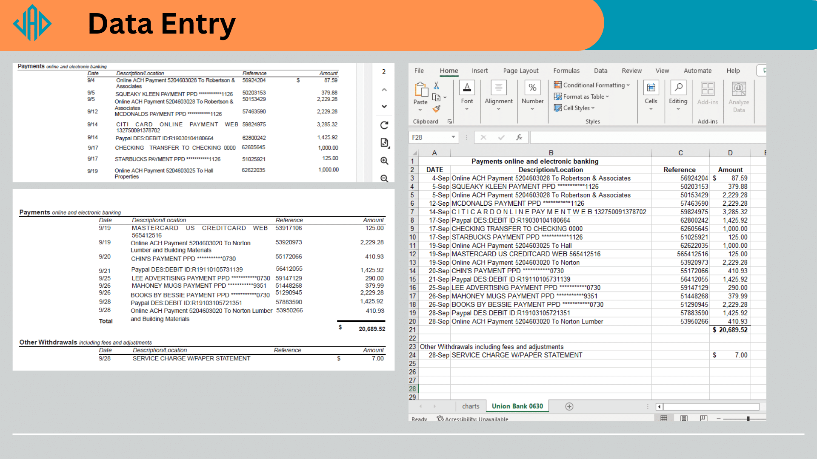Click the formula bar Enter checkmark icon
Viewport: 817px width, 459px height.
coord(501,137)
